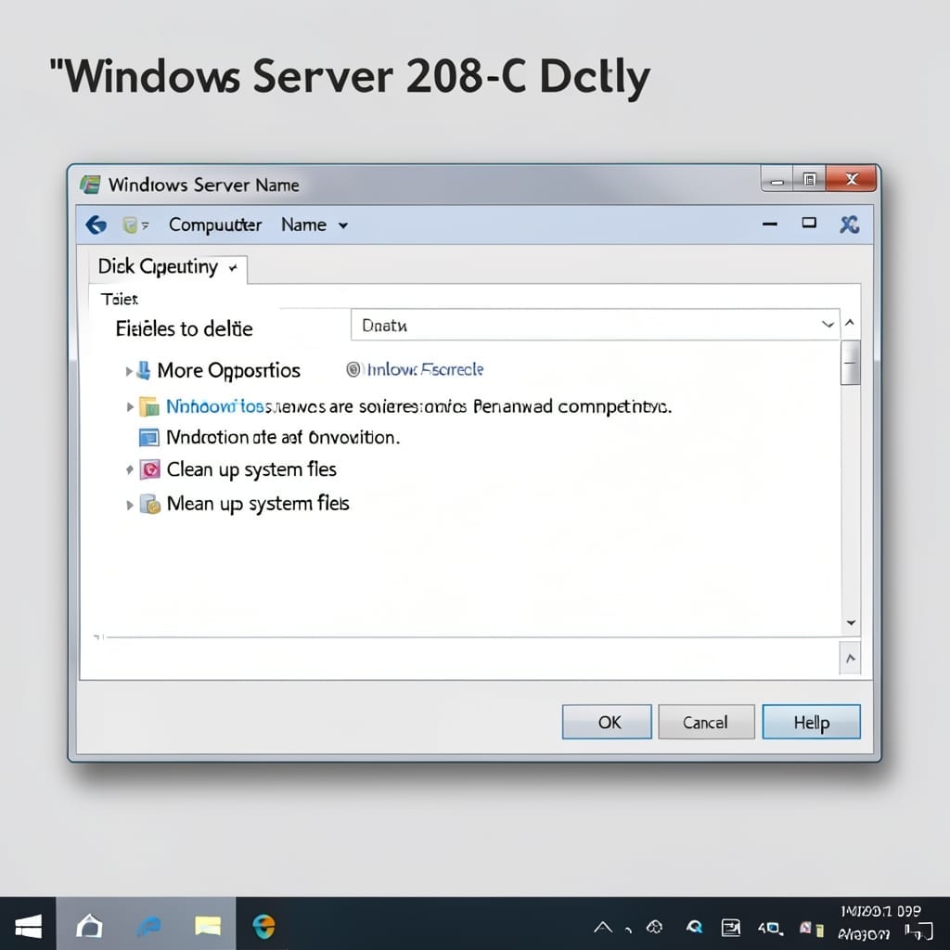Screen dimensions: 950x950
Task: Select the Nndrotion ate aef Onvovition row
Action: pyautogui.click(x=283, y=438)
